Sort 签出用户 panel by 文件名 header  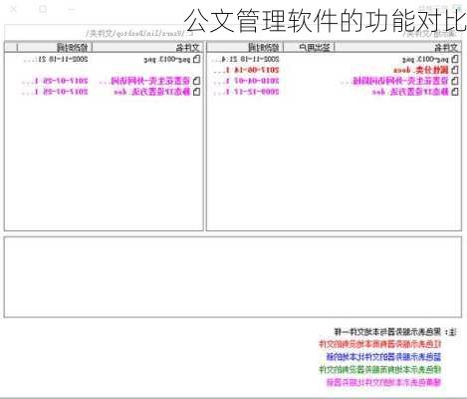[397, 48]
